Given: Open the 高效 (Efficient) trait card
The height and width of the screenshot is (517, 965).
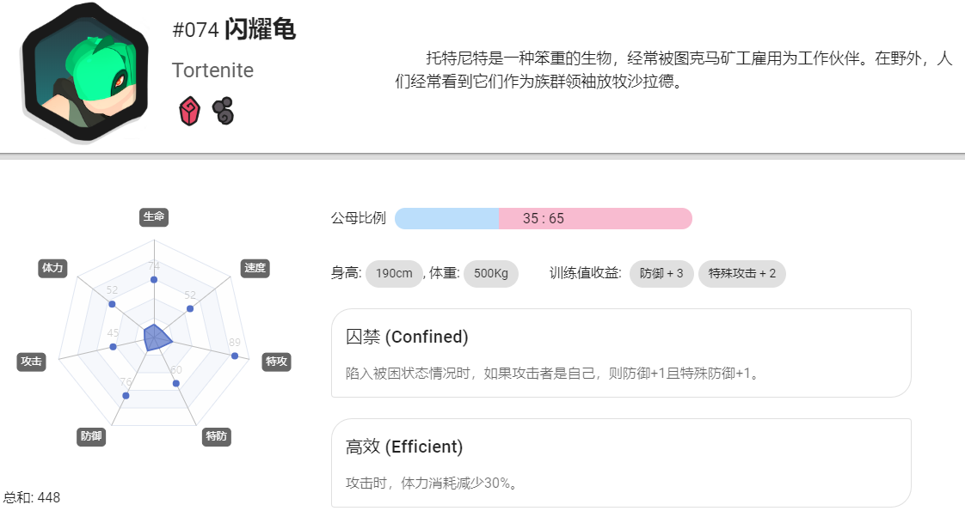Looking at the screenshot, I should point(621,463).
